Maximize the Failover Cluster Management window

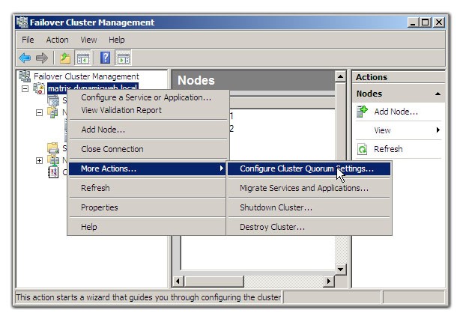426,22
